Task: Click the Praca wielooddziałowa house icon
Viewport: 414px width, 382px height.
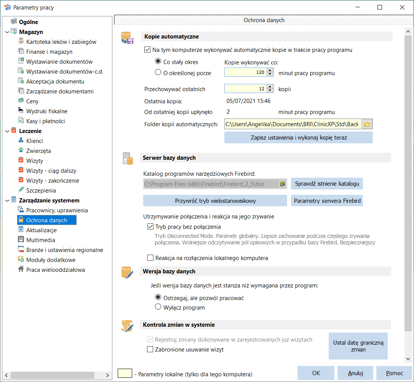Action: [x=21, y=269]
